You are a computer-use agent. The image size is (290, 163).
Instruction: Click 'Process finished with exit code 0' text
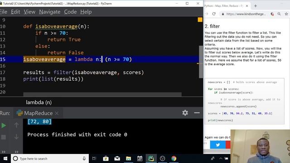point(77,134)
